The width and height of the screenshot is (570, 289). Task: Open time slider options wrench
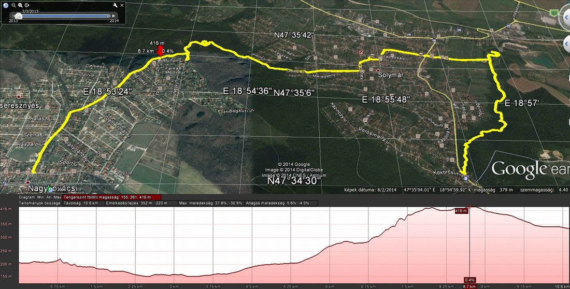click(115, 6)
